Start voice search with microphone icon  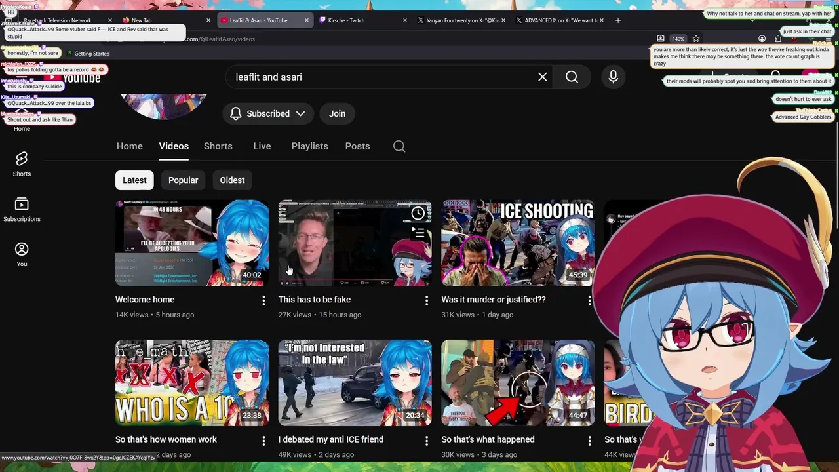pos(614,77)
